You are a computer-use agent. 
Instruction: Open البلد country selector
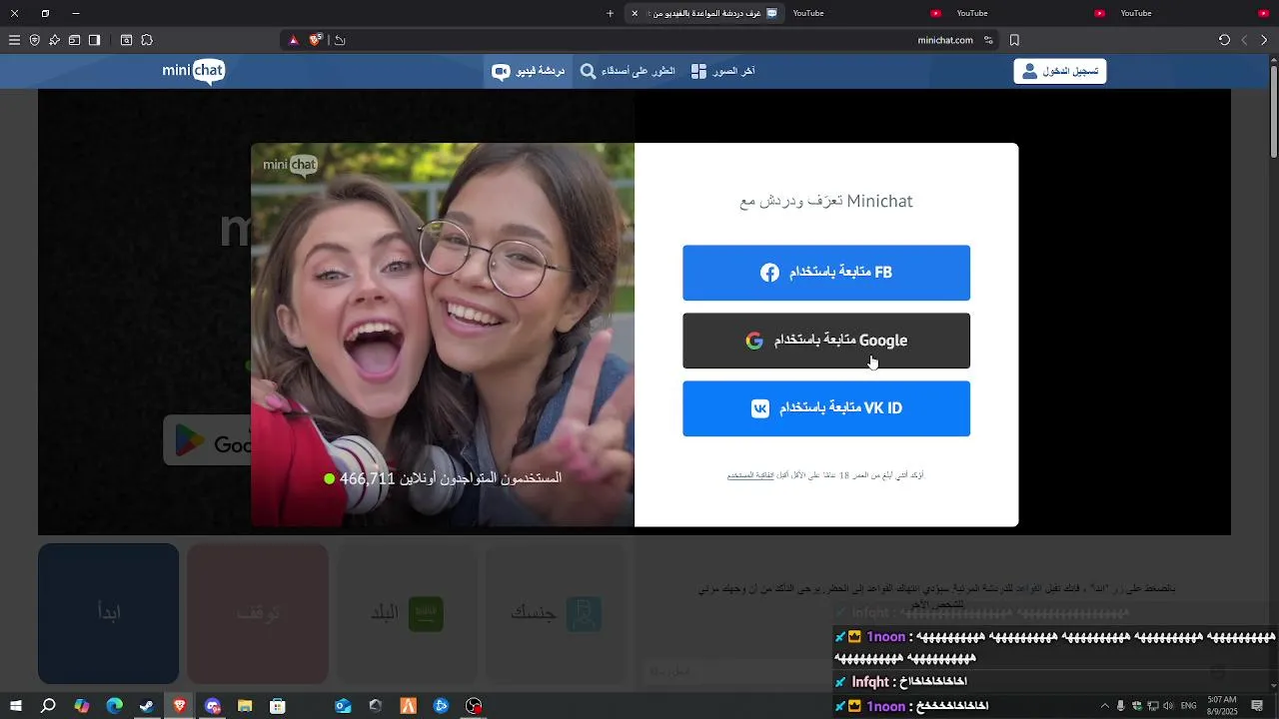[x=407, y=613]
